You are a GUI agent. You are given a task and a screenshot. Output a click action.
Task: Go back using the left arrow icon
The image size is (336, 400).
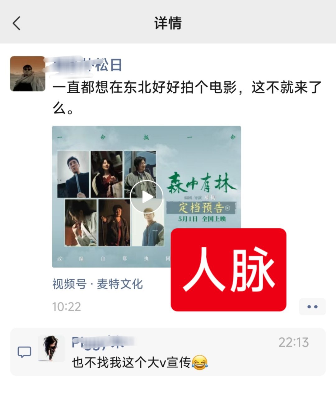[16, 23]
